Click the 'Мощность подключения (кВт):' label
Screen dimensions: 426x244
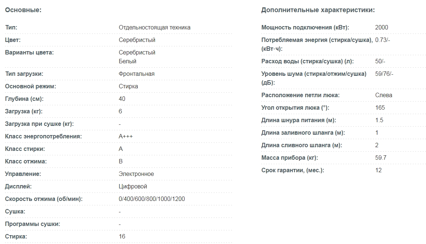tap(305, 27)
